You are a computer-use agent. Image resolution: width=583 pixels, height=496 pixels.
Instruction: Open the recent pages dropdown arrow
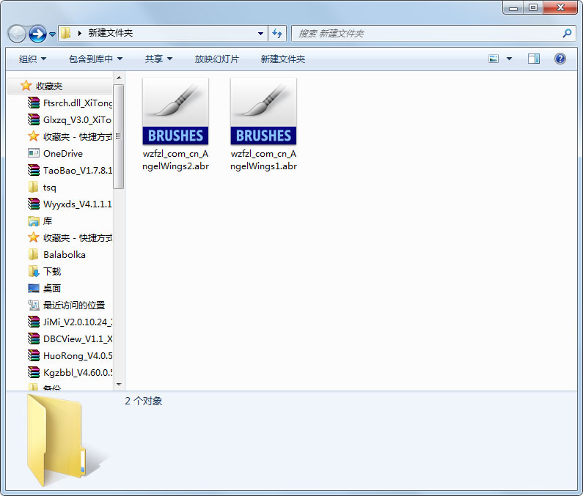(52, 34)
